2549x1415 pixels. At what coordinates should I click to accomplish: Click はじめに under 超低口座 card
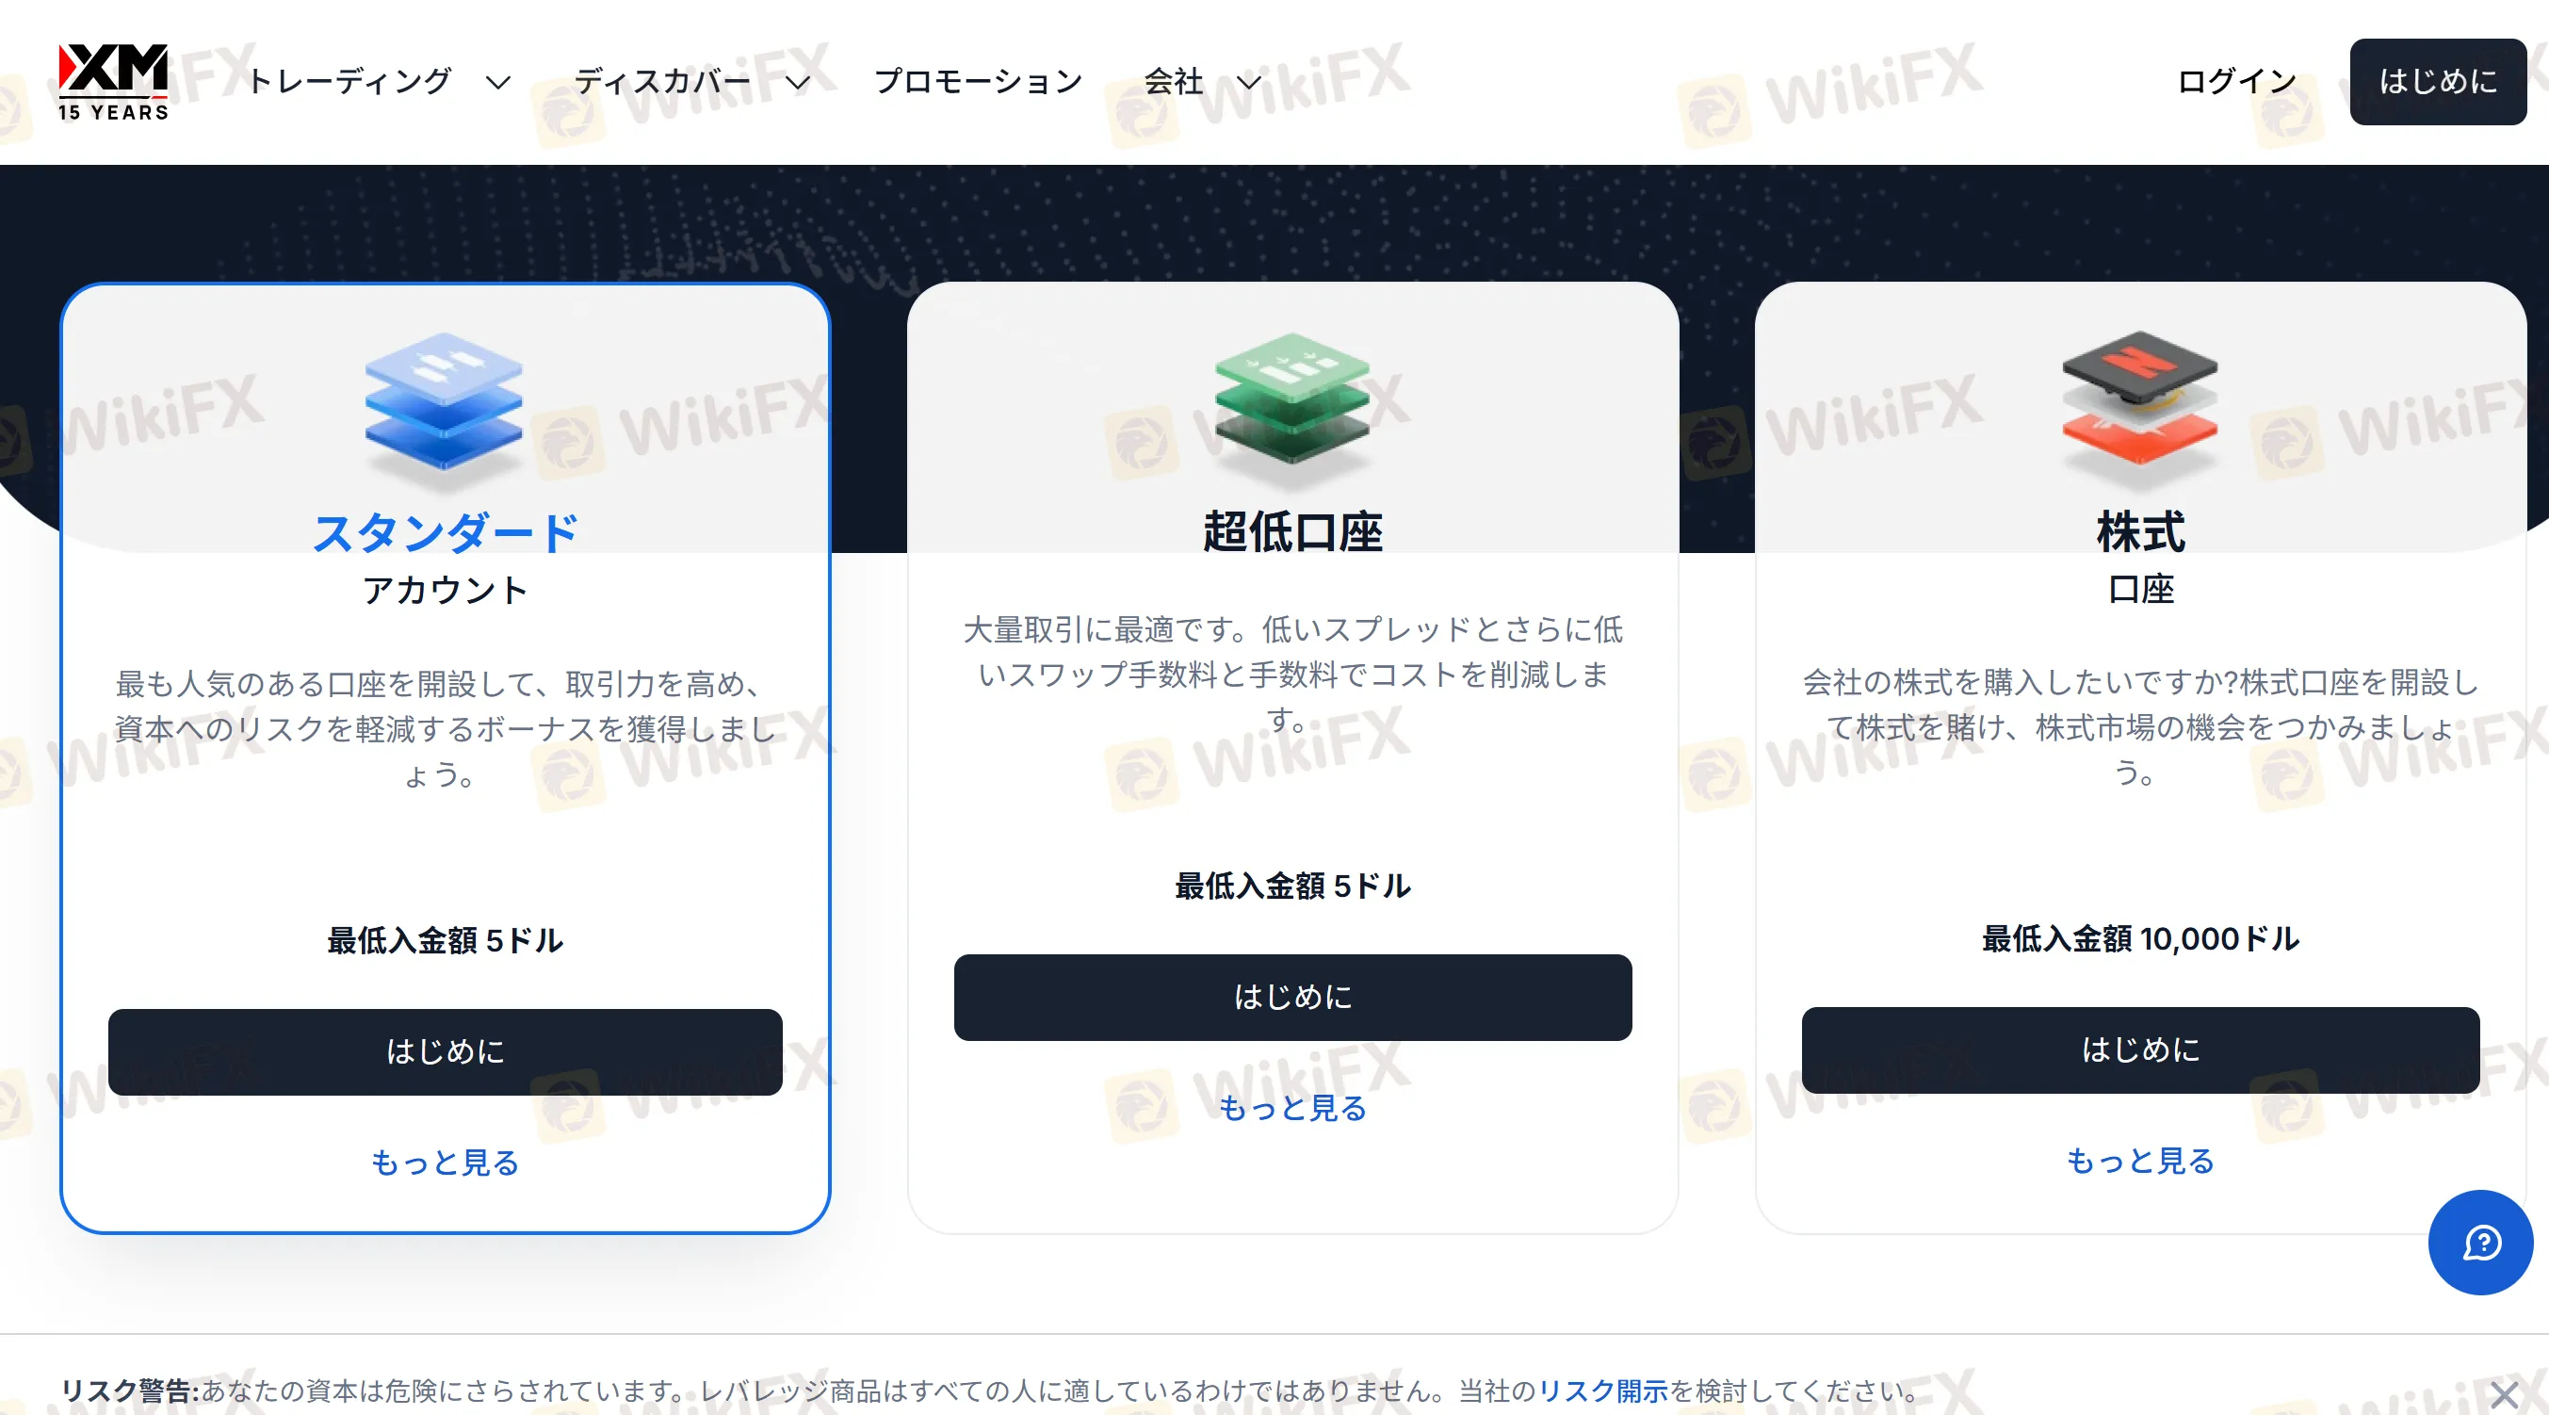coord(1292,998)
